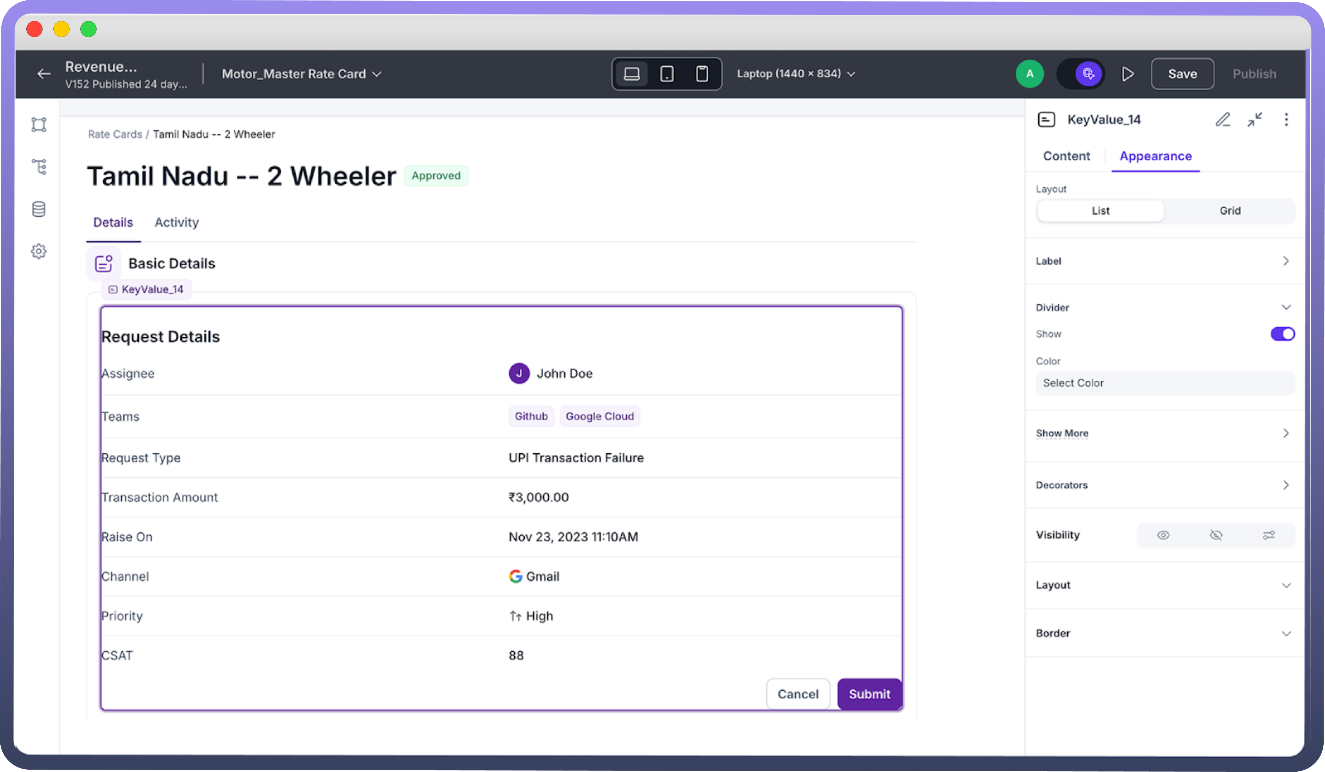Set visibility to visible eye icon
This screenshot has height=772, width=1325.
click(1163, 535)
